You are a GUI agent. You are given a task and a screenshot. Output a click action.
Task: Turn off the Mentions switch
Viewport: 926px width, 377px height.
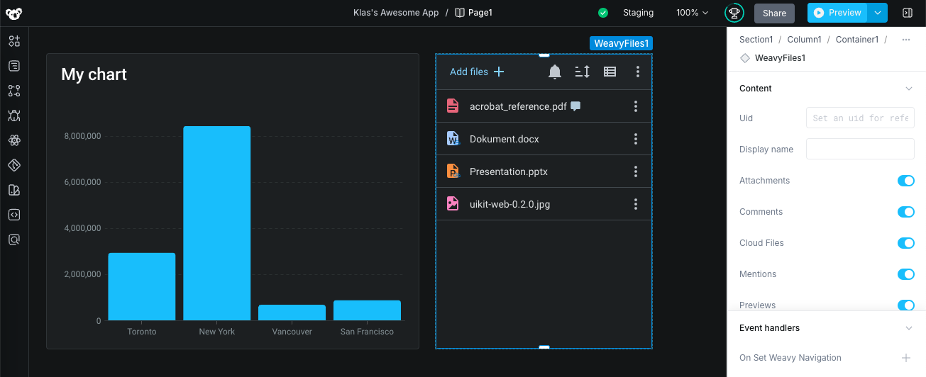tap(906, 274)
